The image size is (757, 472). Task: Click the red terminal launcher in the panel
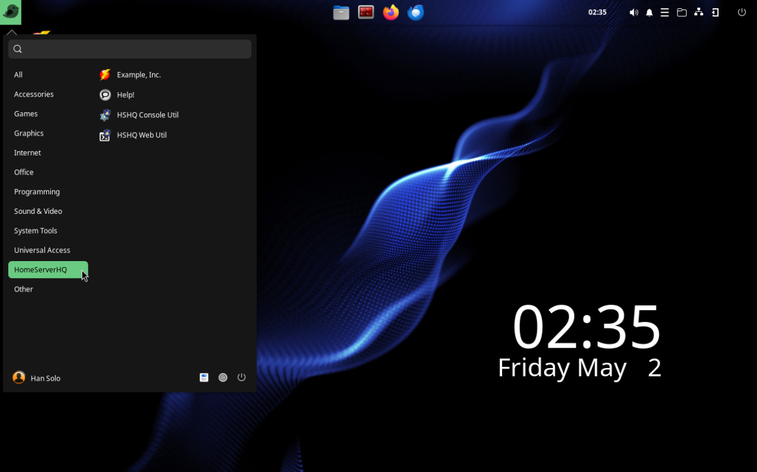coord(366,12)
